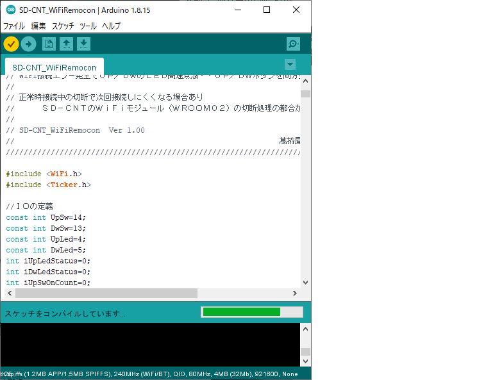The image size is (504, 380).
Task: Click the line 'int iUpSwOnCount=0;'
Action: click(48, 283)
